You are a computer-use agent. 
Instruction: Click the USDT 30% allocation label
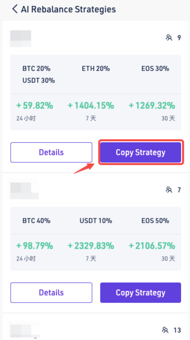pyautogui.click(x=39, y=80)
